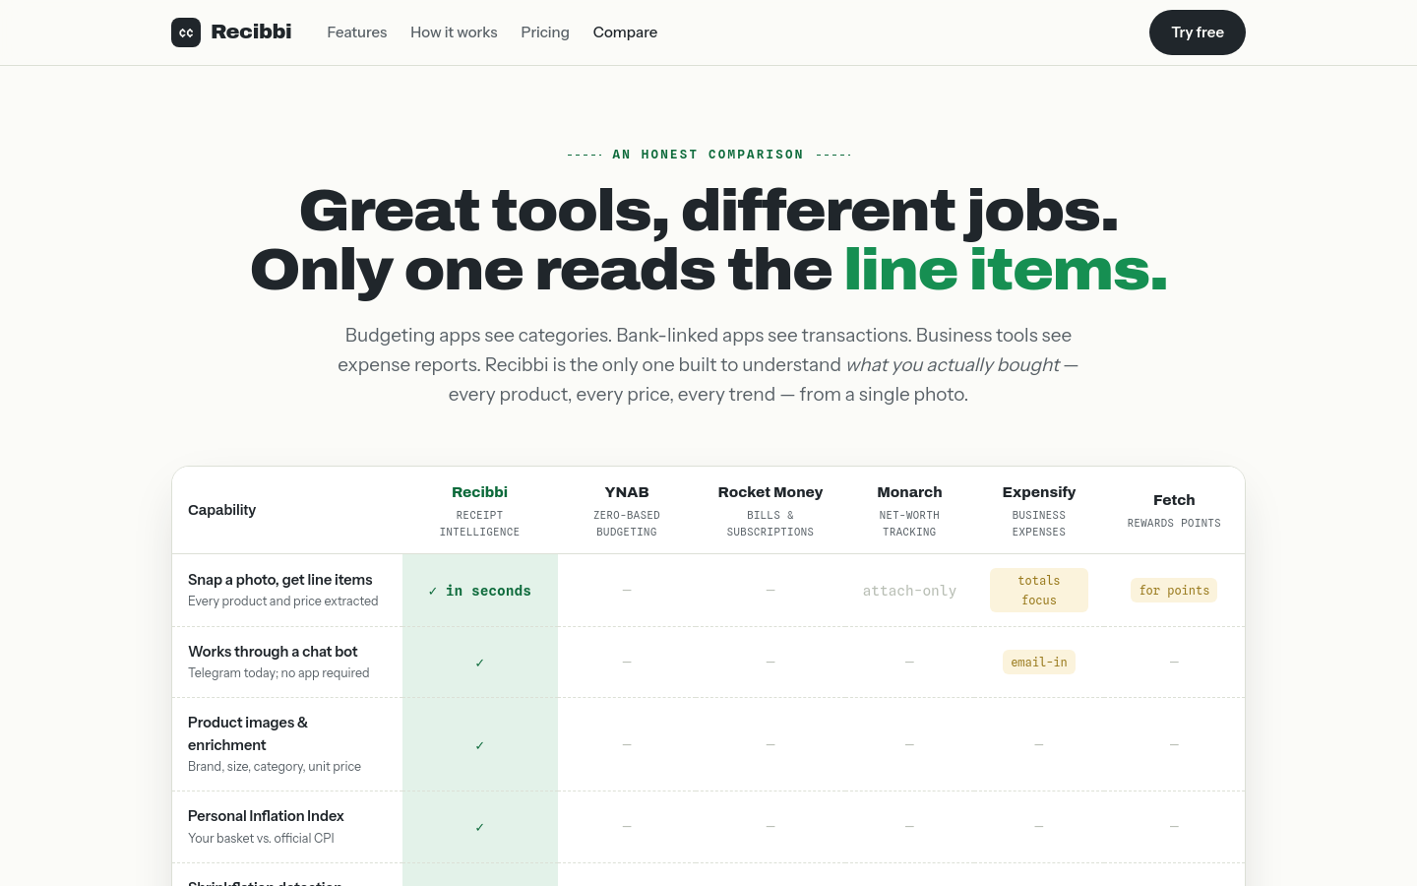Click 'Telegram today; no app required' subtext
The image size is (1417, 886).
(x=278, y=673)
